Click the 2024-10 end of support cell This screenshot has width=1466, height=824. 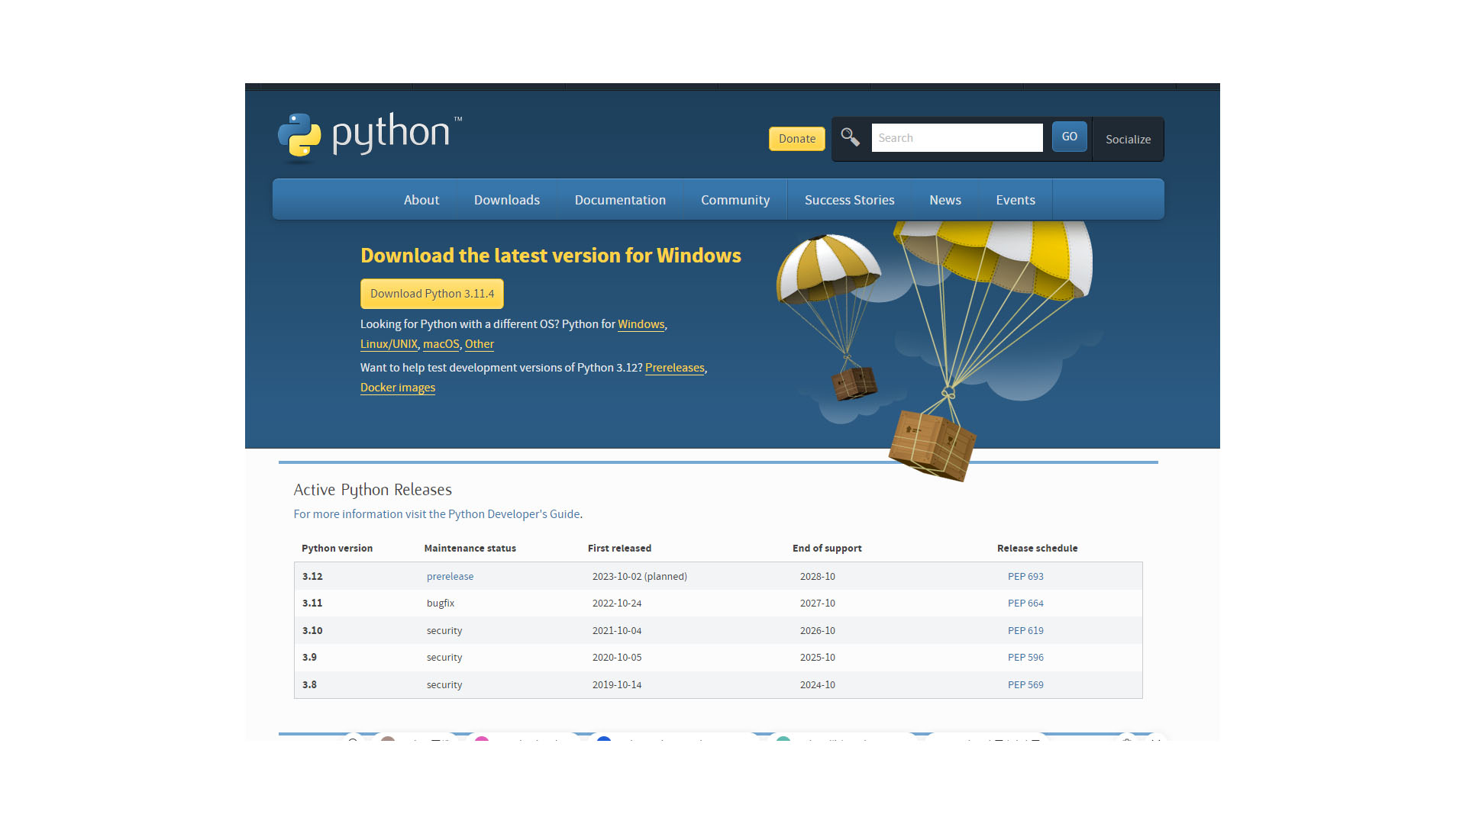(818, 685)
